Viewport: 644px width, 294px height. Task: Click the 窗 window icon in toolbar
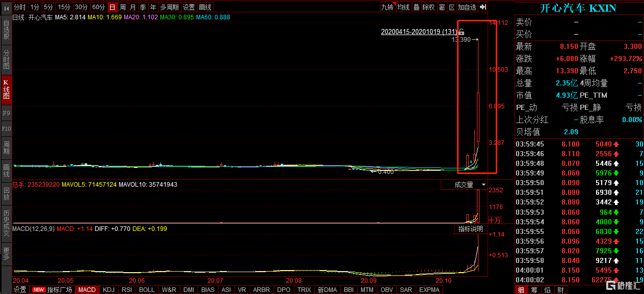(x=442, y=7)
